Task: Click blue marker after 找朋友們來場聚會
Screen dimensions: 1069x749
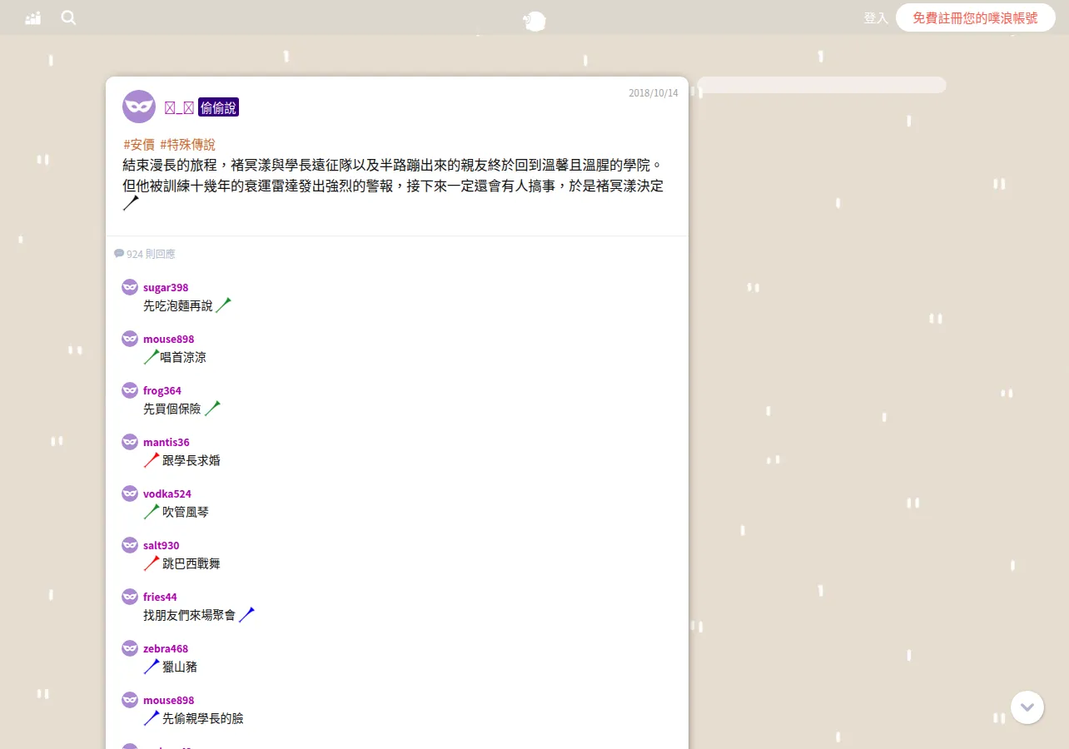Action: [246, 615]
